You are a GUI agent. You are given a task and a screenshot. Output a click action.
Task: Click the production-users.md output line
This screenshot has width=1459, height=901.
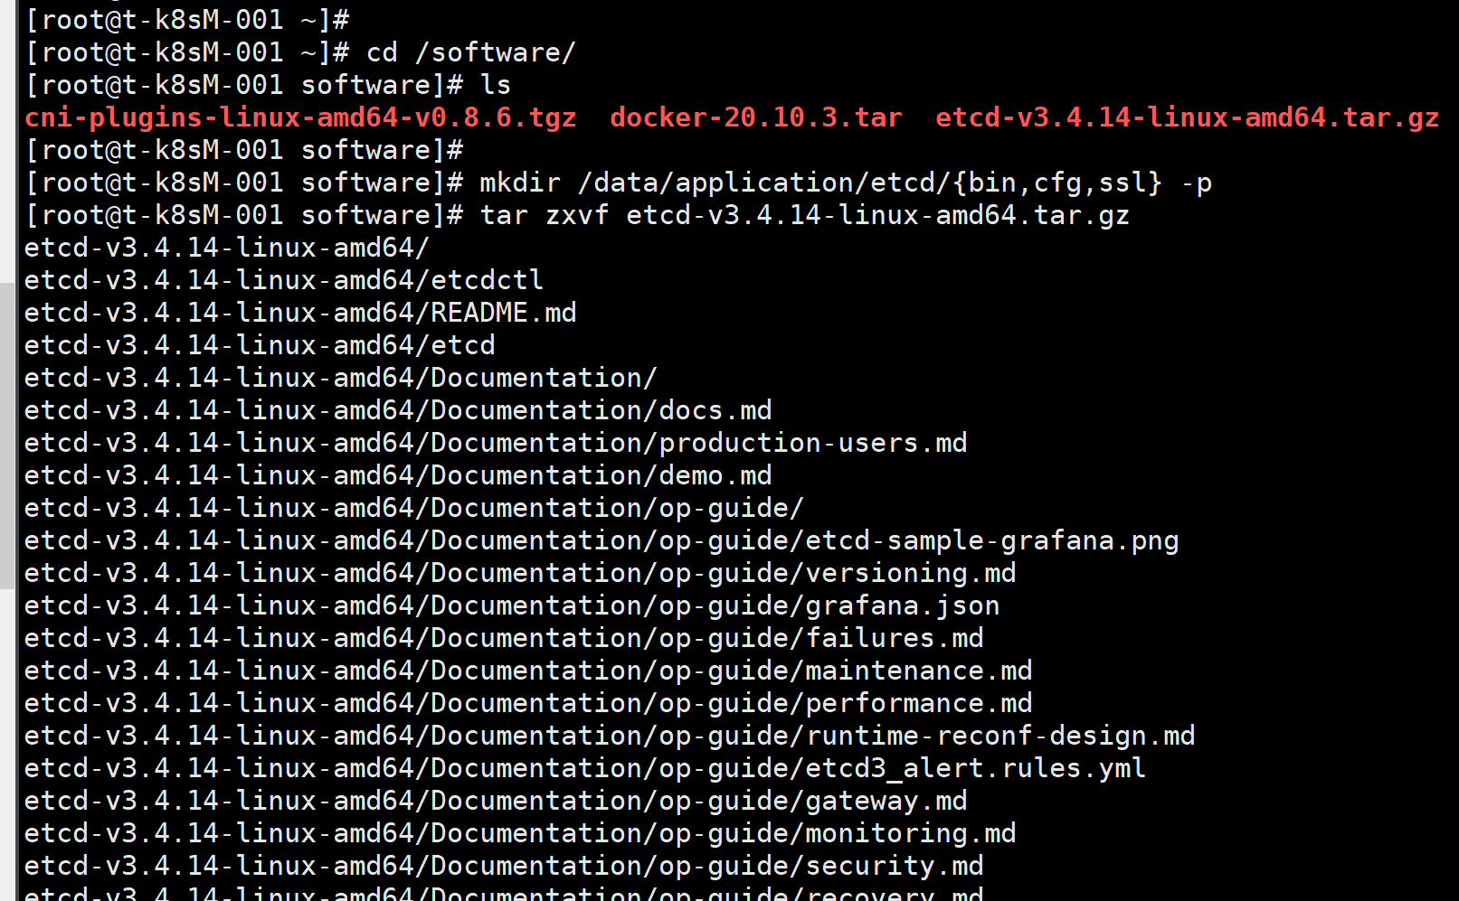click(496, 443)
